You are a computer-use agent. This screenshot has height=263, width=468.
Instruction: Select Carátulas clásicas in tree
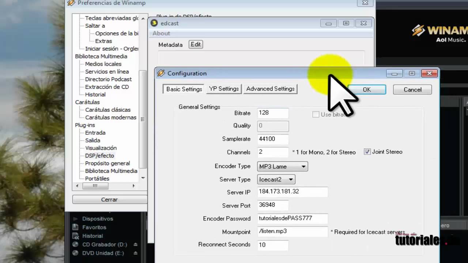[x=108, y=110]
